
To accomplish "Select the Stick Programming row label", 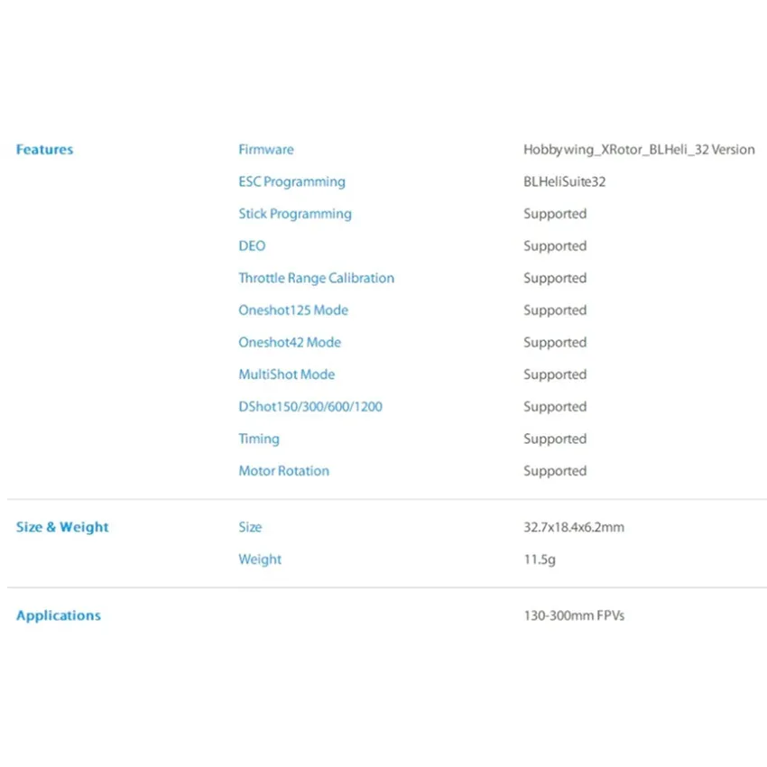I will [295, 214].
